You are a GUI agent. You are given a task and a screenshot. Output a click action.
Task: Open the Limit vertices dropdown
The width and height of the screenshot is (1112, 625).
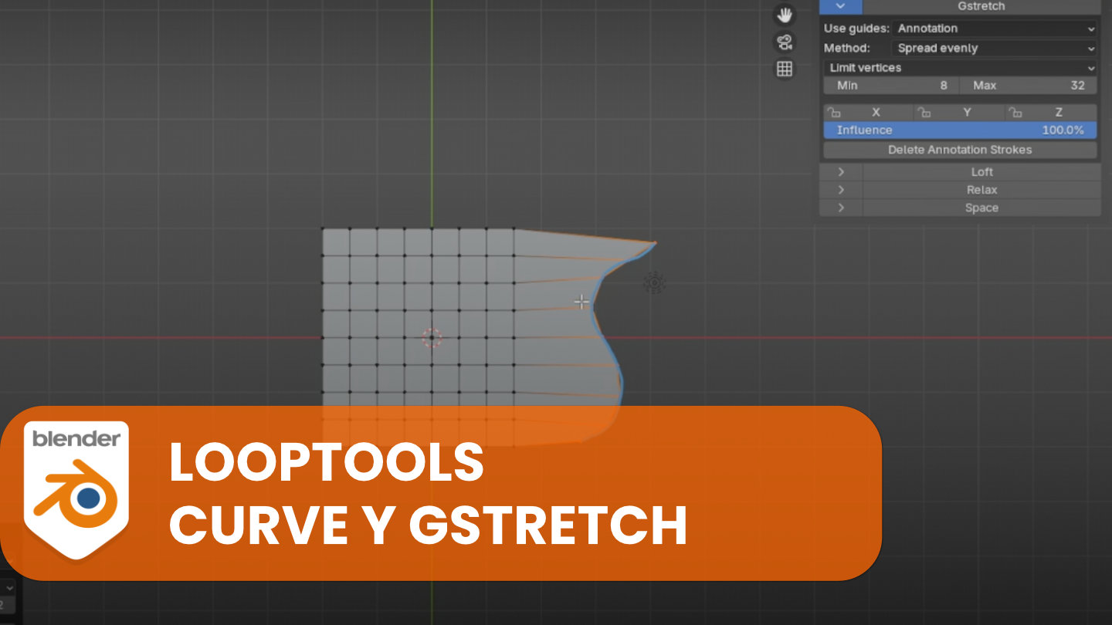[959, 67]
